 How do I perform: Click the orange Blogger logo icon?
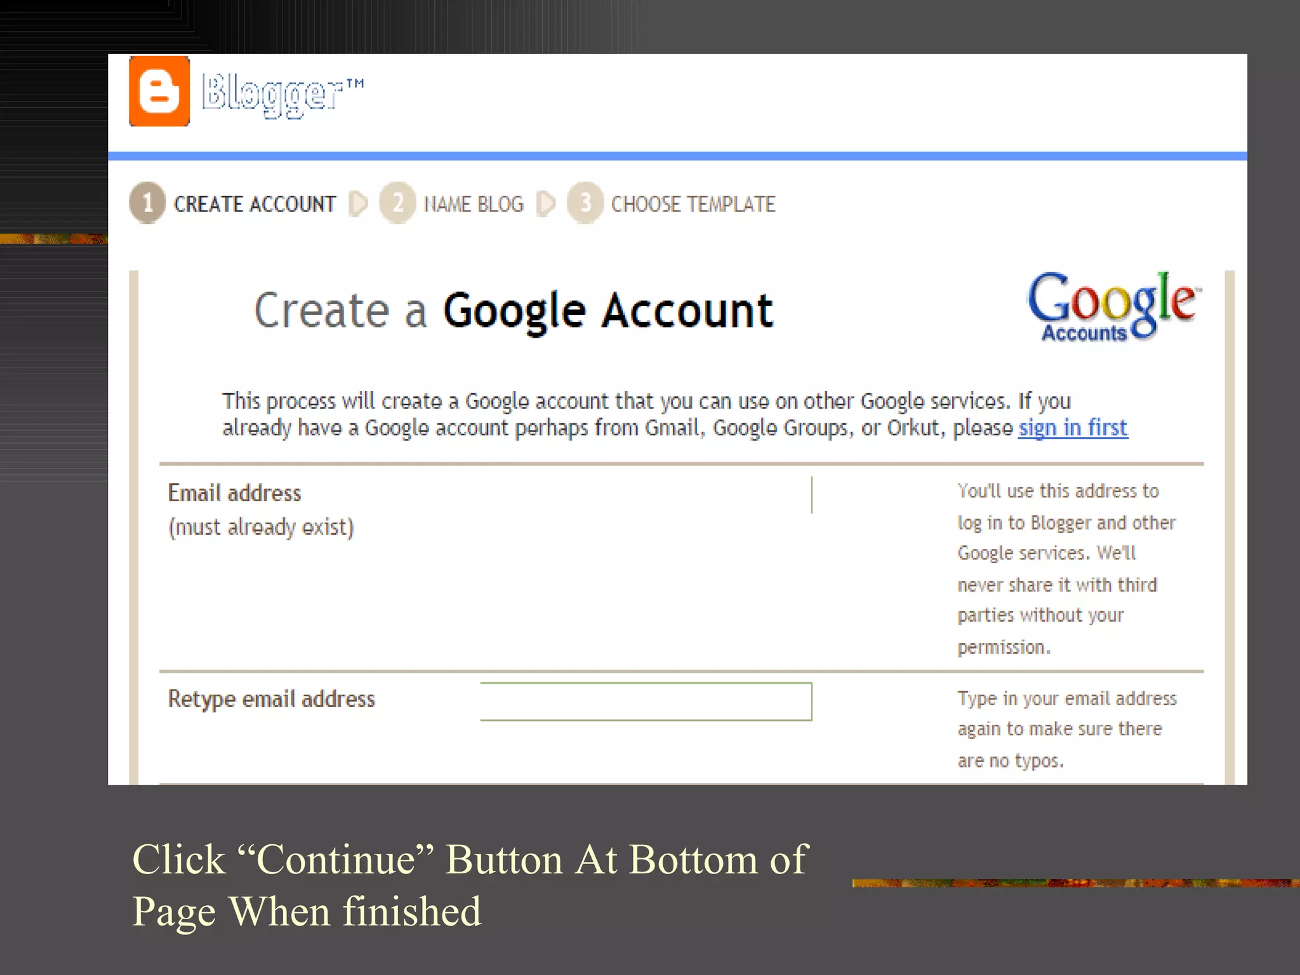point(159,91)
